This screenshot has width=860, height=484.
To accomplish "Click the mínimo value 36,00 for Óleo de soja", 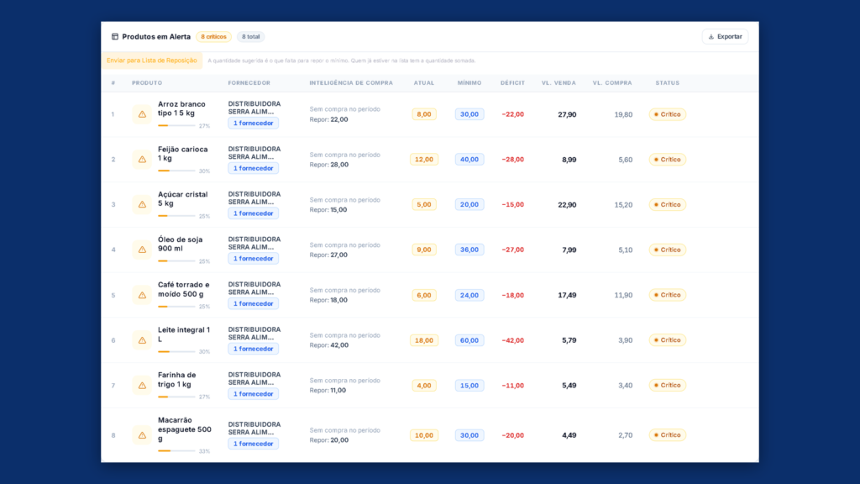I will (x=469, y=250).
